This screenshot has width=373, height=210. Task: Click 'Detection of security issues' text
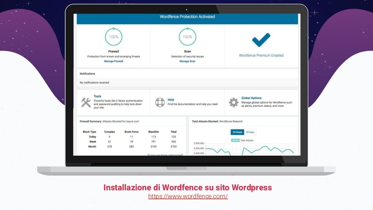pyautogui.click(x=188, y=57)
